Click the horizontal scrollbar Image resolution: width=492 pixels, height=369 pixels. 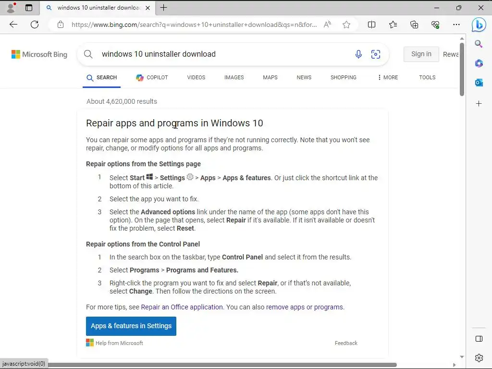point(222,365)
